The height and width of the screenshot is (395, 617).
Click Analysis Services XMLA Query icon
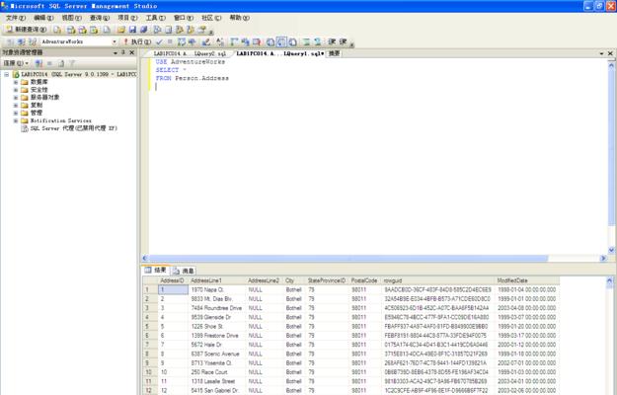94,30
